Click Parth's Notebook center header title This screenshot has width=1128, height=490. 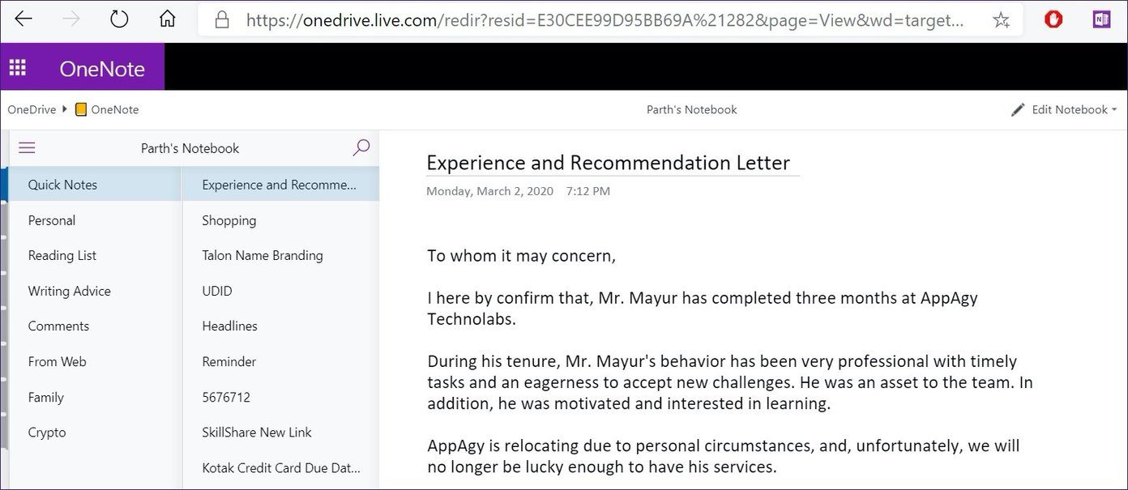point(692,109)
